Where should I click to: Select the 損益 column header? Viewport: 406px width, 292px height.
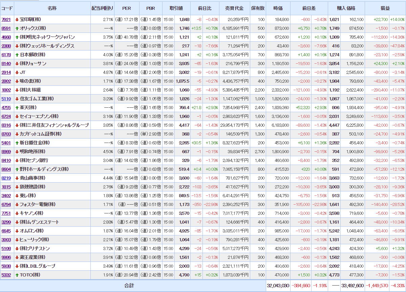(385, 8)
